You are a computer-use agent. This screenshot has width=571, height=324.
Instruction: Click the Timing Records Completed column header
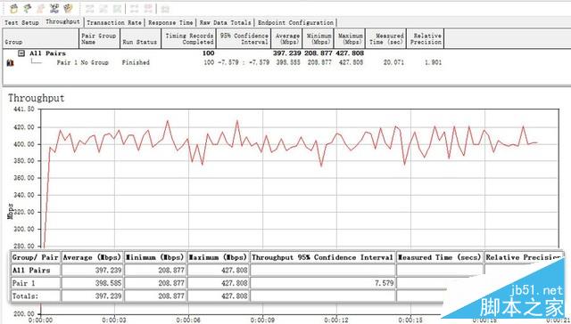(x=188, y=38)
